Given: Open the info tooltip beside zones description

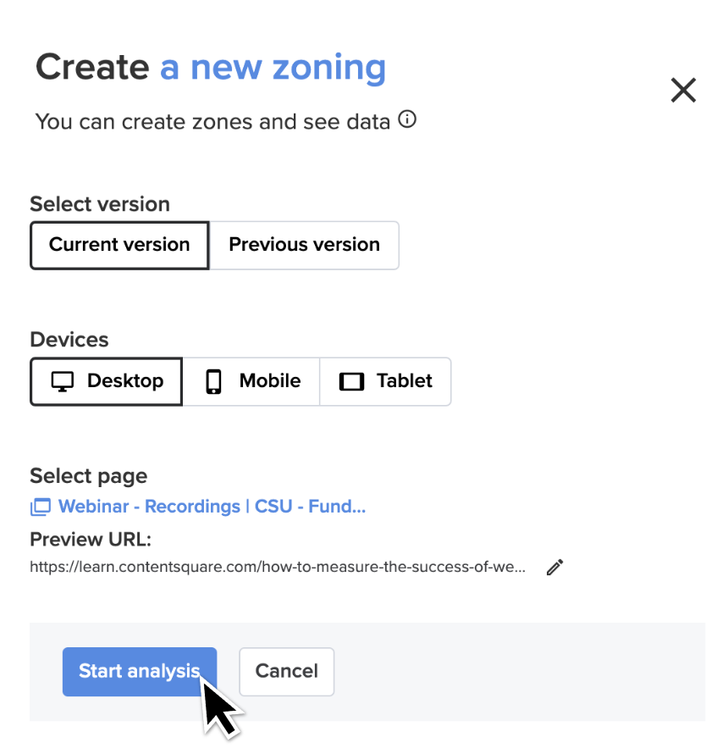Looking at the screenshot, I should [x=407, y=119].
